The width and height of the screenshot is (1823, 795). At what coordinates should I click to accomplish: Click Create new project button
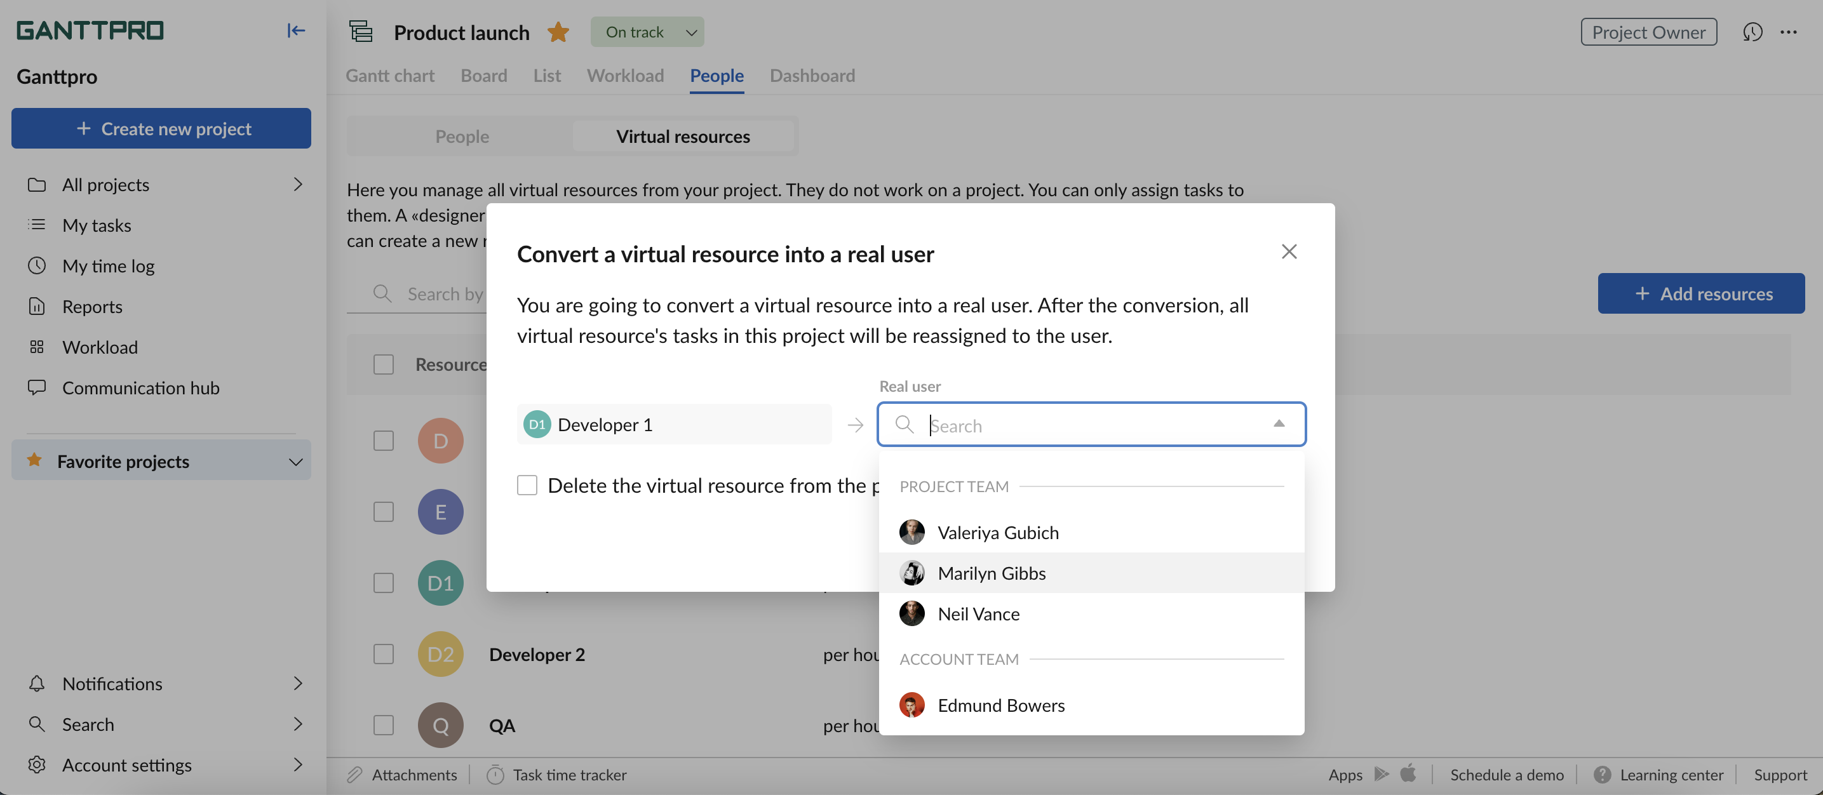point(161,129)
